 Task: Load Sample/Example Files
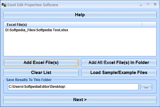(119, 73)
